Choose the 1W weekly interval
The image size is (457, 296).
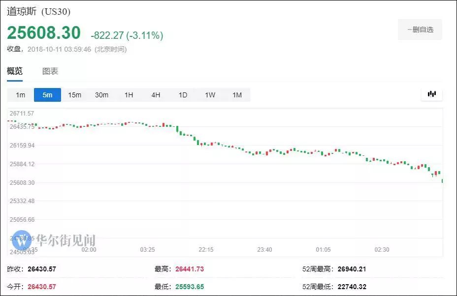point(210,95)
